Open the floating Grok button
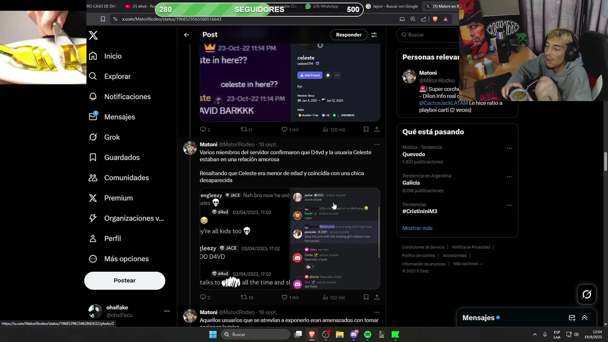 click(587, 294)
